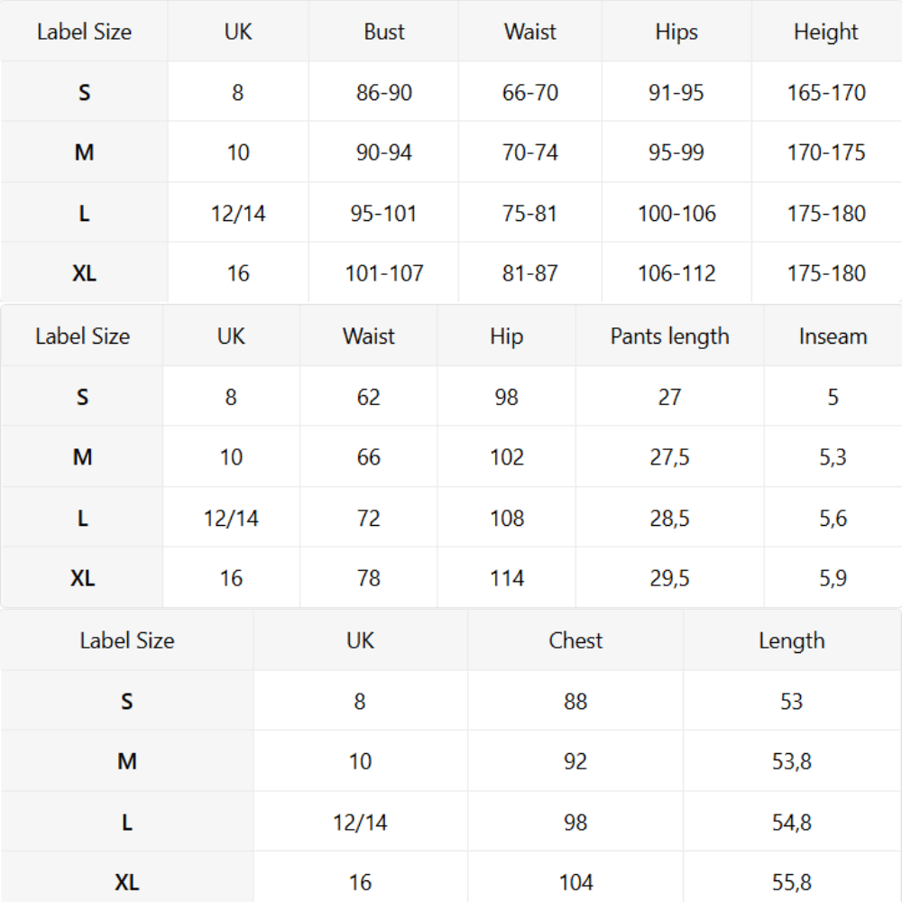Click the Length column header
Viewport: 902px width, 902px height.
pyautogui.click(x=791, y=640)
